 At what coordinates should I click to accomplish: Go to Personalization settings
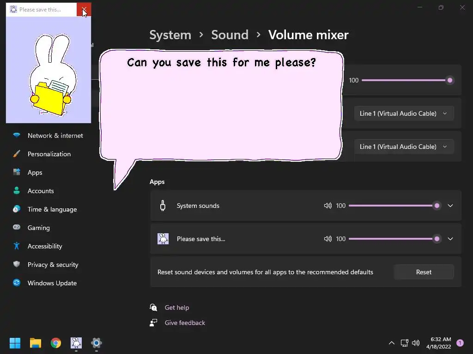click(48, 154)
